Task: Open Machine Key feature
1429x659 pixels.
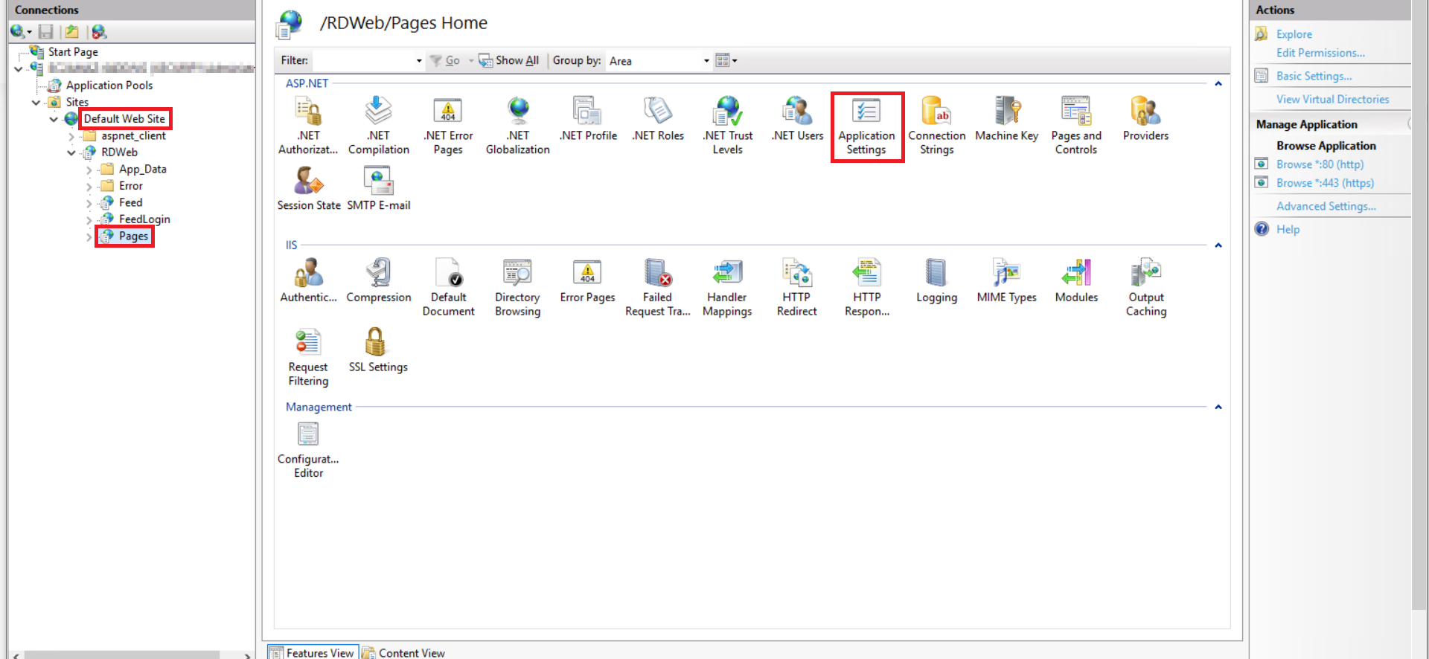Action: (1007, 119)
